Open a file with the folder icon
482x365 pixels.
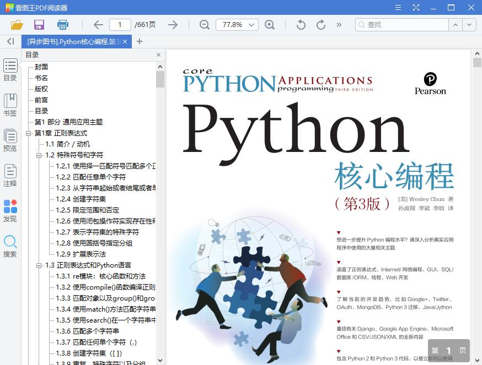(x=17, y=25)
